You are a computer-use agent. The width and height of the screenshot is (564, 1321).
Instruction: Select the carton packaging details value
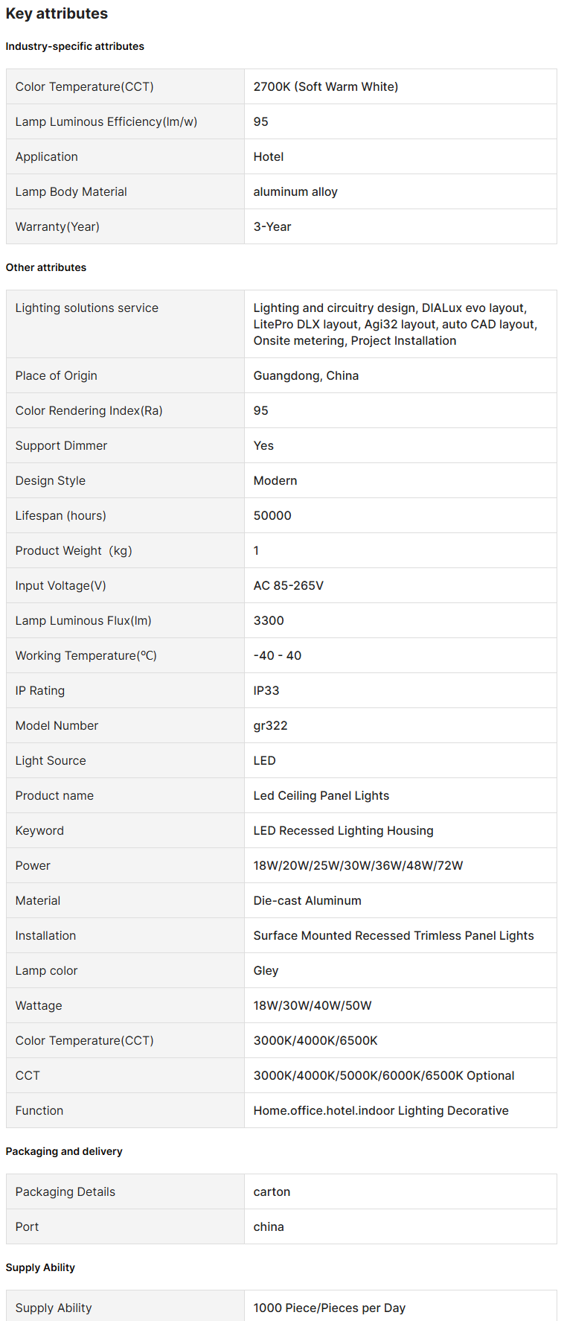coord(272,1191)
